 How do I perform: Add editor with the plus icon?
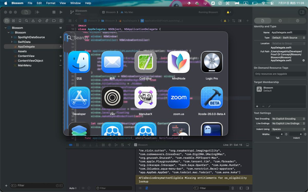tap(248, 21)
